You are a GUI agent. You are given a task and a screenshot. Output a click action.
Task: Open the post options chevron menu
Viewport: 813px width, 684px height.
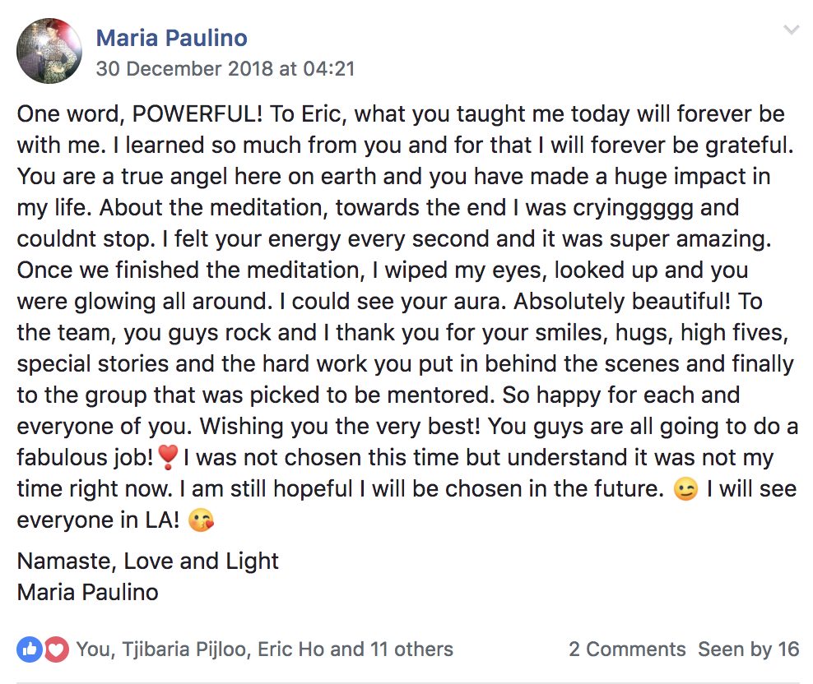791,30
